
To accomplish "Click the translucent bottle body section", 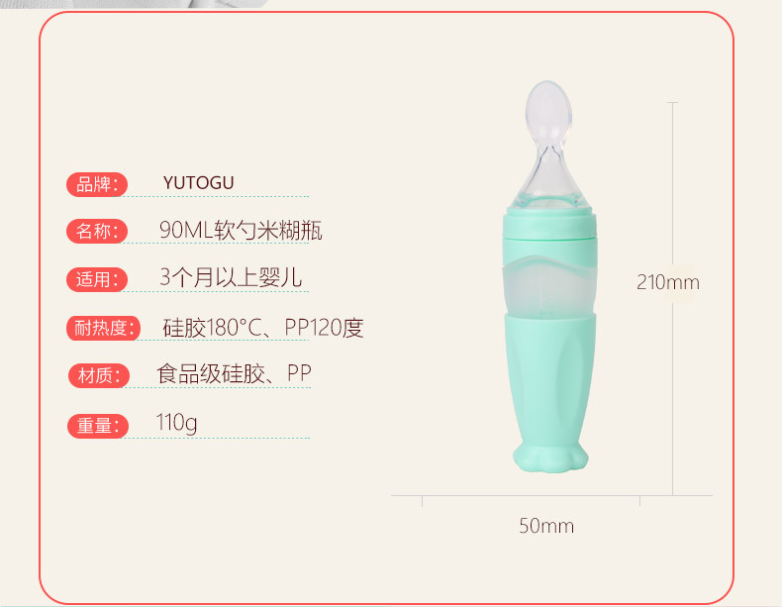I will 549,288.
